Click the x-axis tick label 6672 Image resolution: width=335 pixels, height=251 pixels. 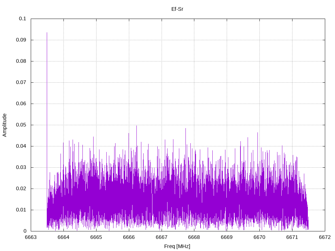click(x=325, y=237)
